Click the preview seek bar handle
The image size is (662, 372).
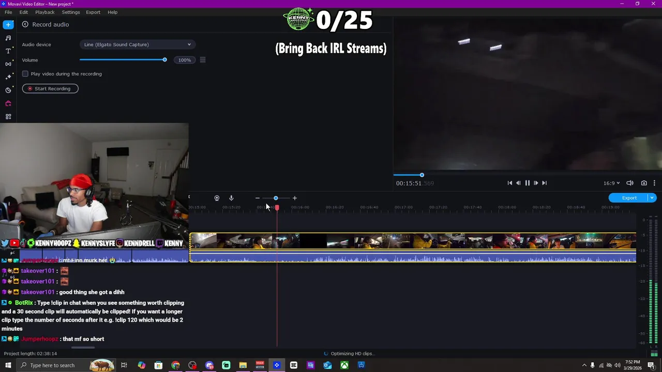click(x=422, y=175)
